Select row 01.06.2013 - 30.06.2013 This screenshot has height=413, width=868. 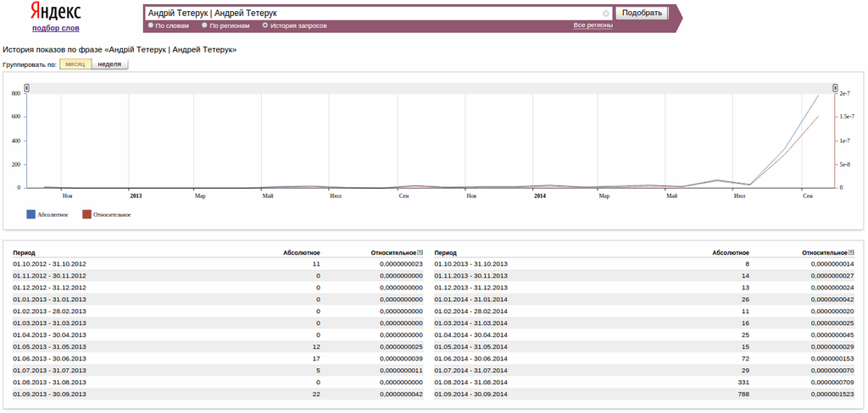click(x=218, y=359)
